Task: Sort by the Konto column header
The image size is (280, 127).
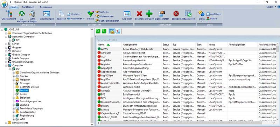Action: click(217, 45)
